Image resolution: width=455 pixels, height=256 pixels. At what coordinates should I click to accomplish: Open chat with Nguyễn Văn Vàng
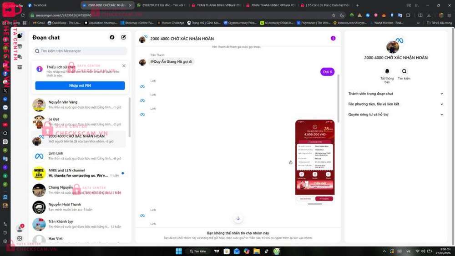click(79, 105)
